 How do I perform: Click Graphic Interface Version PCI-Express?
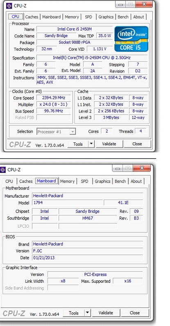click(95, 275)
